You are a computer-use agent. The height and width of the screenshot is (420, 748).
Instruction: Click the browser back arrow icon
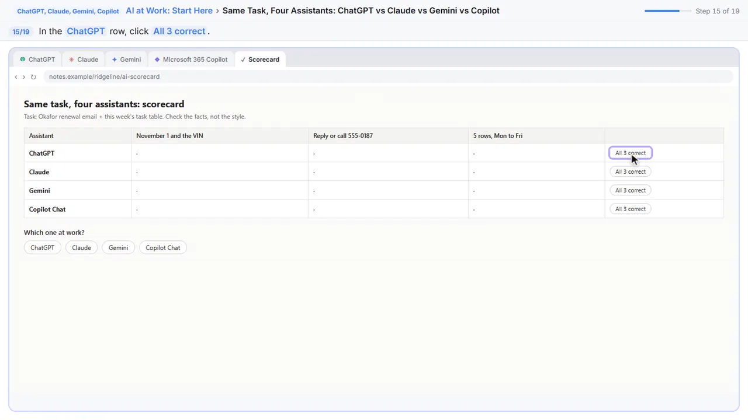click(x=16, y=77)
